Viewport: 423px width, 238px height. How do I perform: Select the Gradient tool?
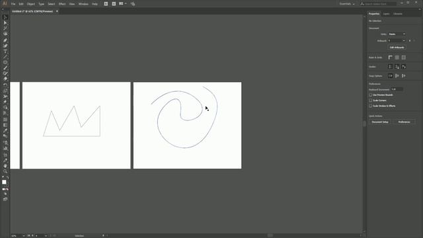pyautogui.click(x=5, y=125)
